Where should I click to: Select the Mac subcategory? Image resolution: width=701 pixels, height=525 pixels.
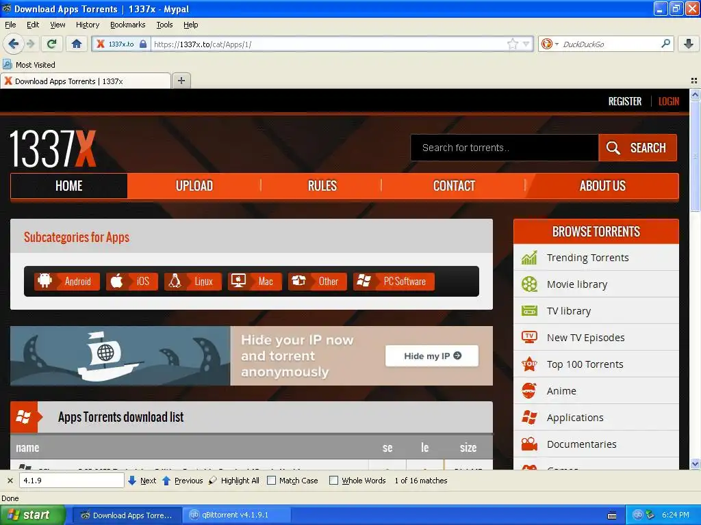pos(255,281)
